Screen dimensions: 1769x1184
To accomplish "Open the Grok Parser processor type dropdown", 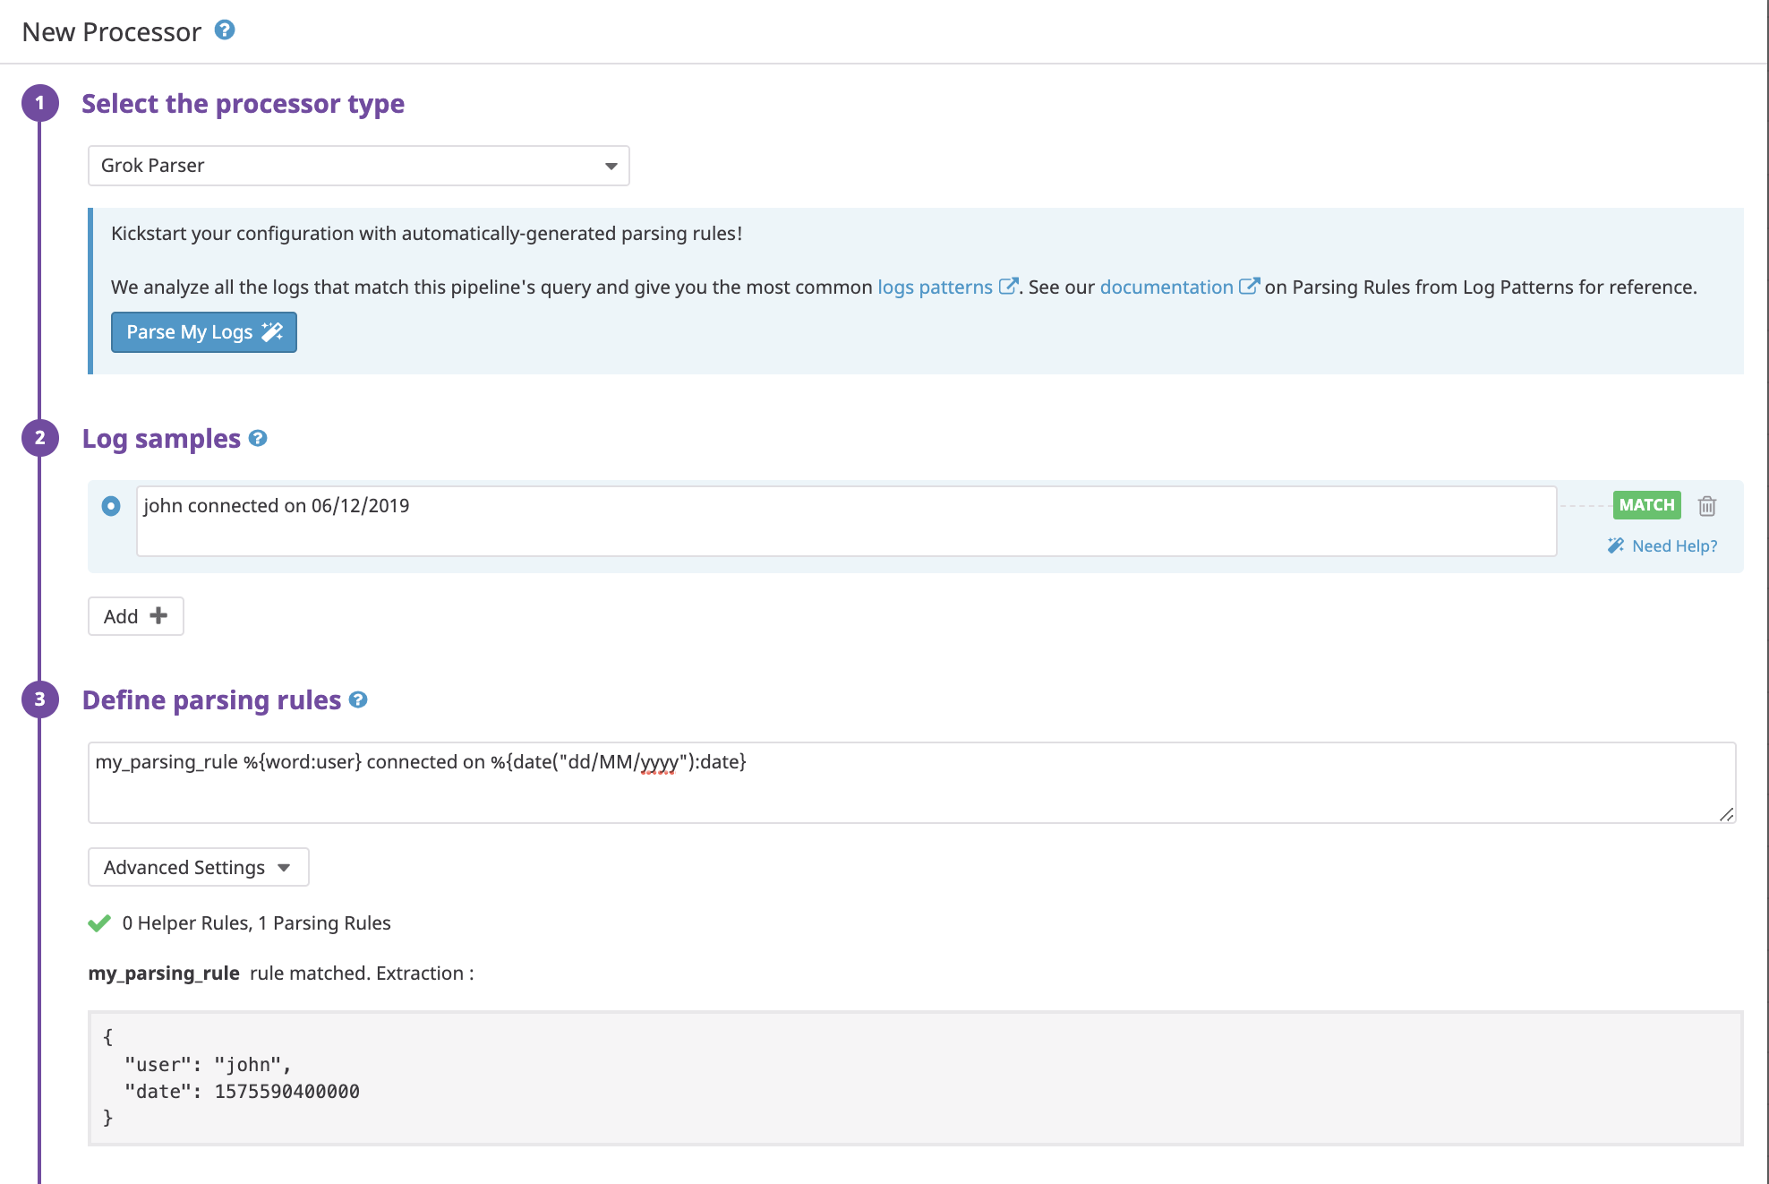I will click(358, 166).
